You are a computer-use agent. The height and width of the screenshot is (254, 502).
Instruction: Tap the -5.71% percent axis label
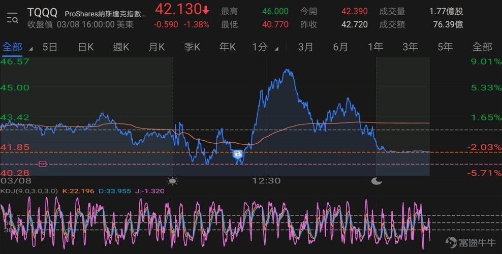[x=484, y=173]
